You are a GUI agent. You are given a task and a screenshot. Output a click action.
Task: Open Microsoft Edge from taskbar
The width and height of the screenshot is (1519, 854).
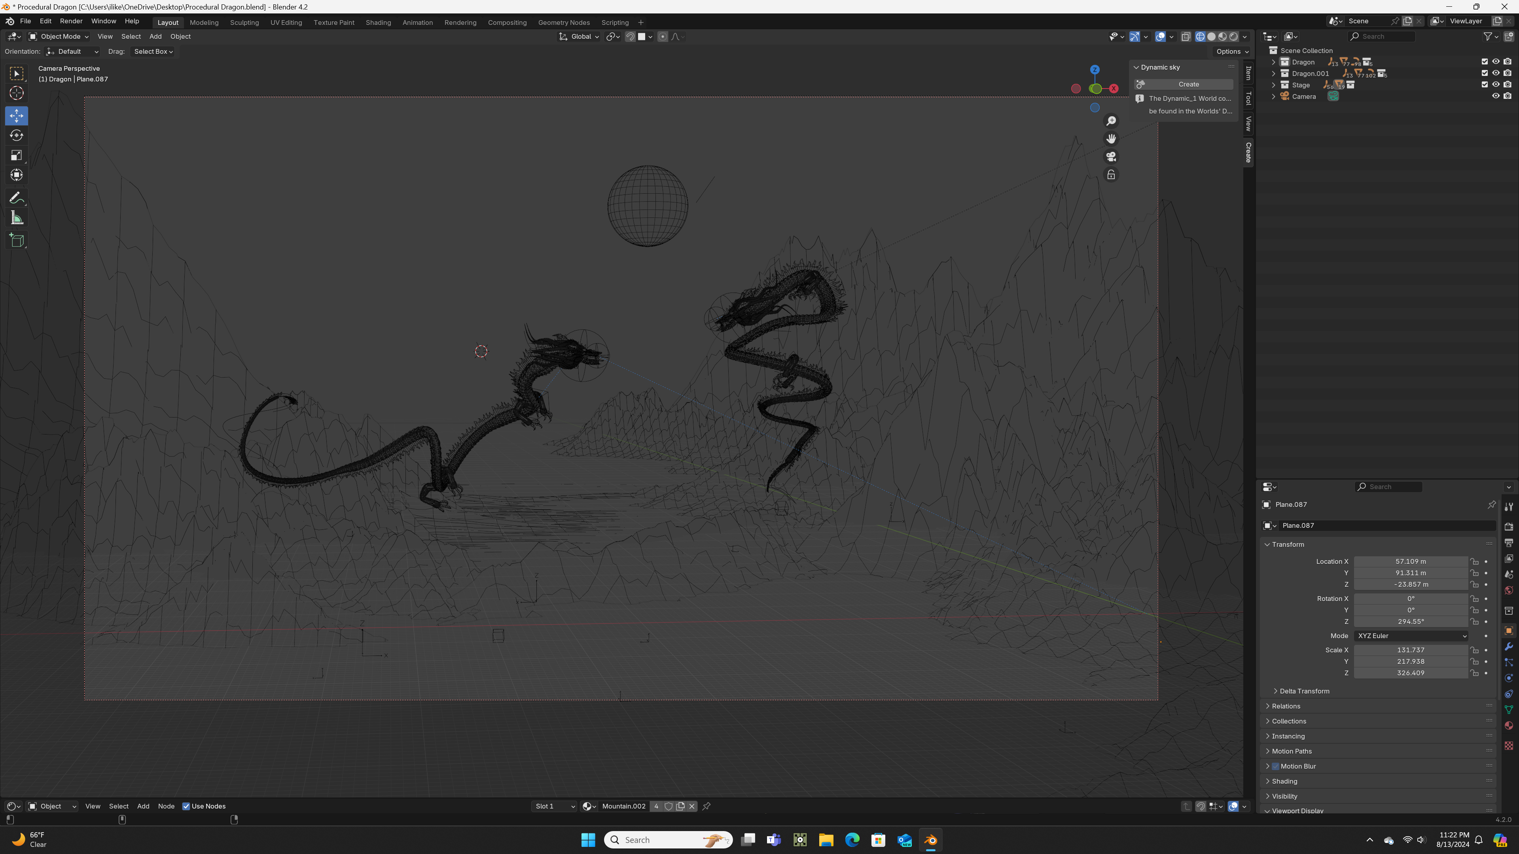pos(852,840)
